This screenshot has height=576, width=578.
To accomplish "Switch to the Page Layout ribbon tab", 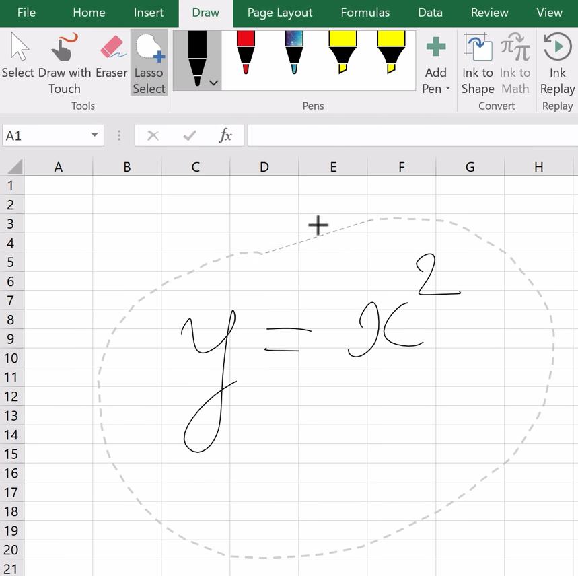I will pos(279,13).
